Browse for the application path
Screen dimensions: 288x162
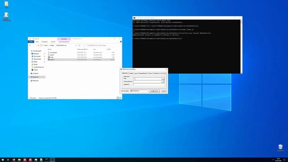[x=163, y=79]
